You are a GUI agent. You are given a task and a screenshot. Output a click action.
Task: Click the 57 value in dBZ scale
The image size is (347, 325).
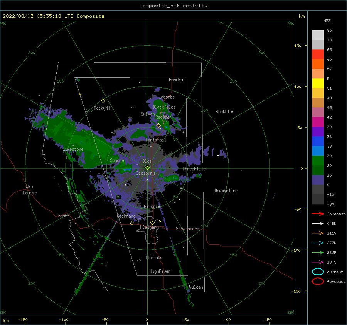(x=329, y=69)
